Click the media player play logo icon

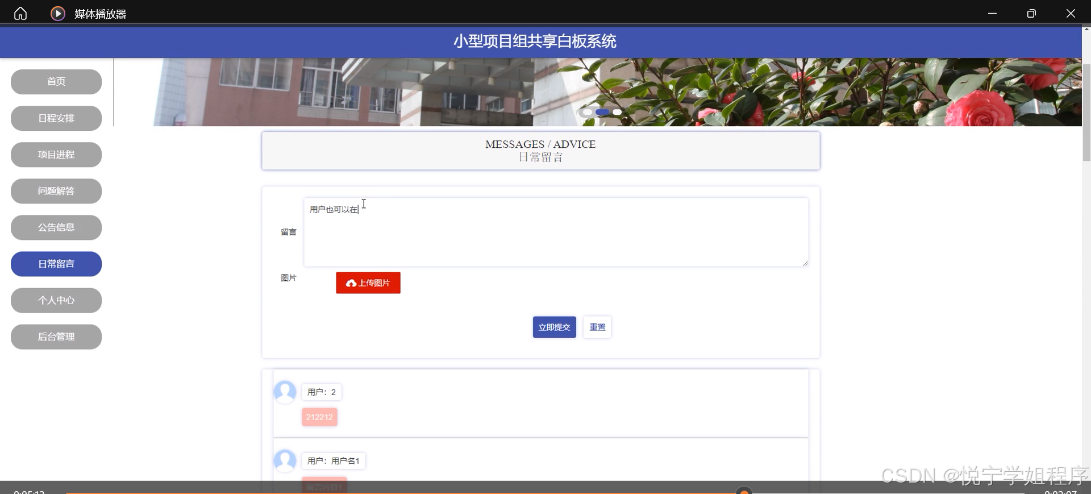pyautogui.click(x=58, y=13)
